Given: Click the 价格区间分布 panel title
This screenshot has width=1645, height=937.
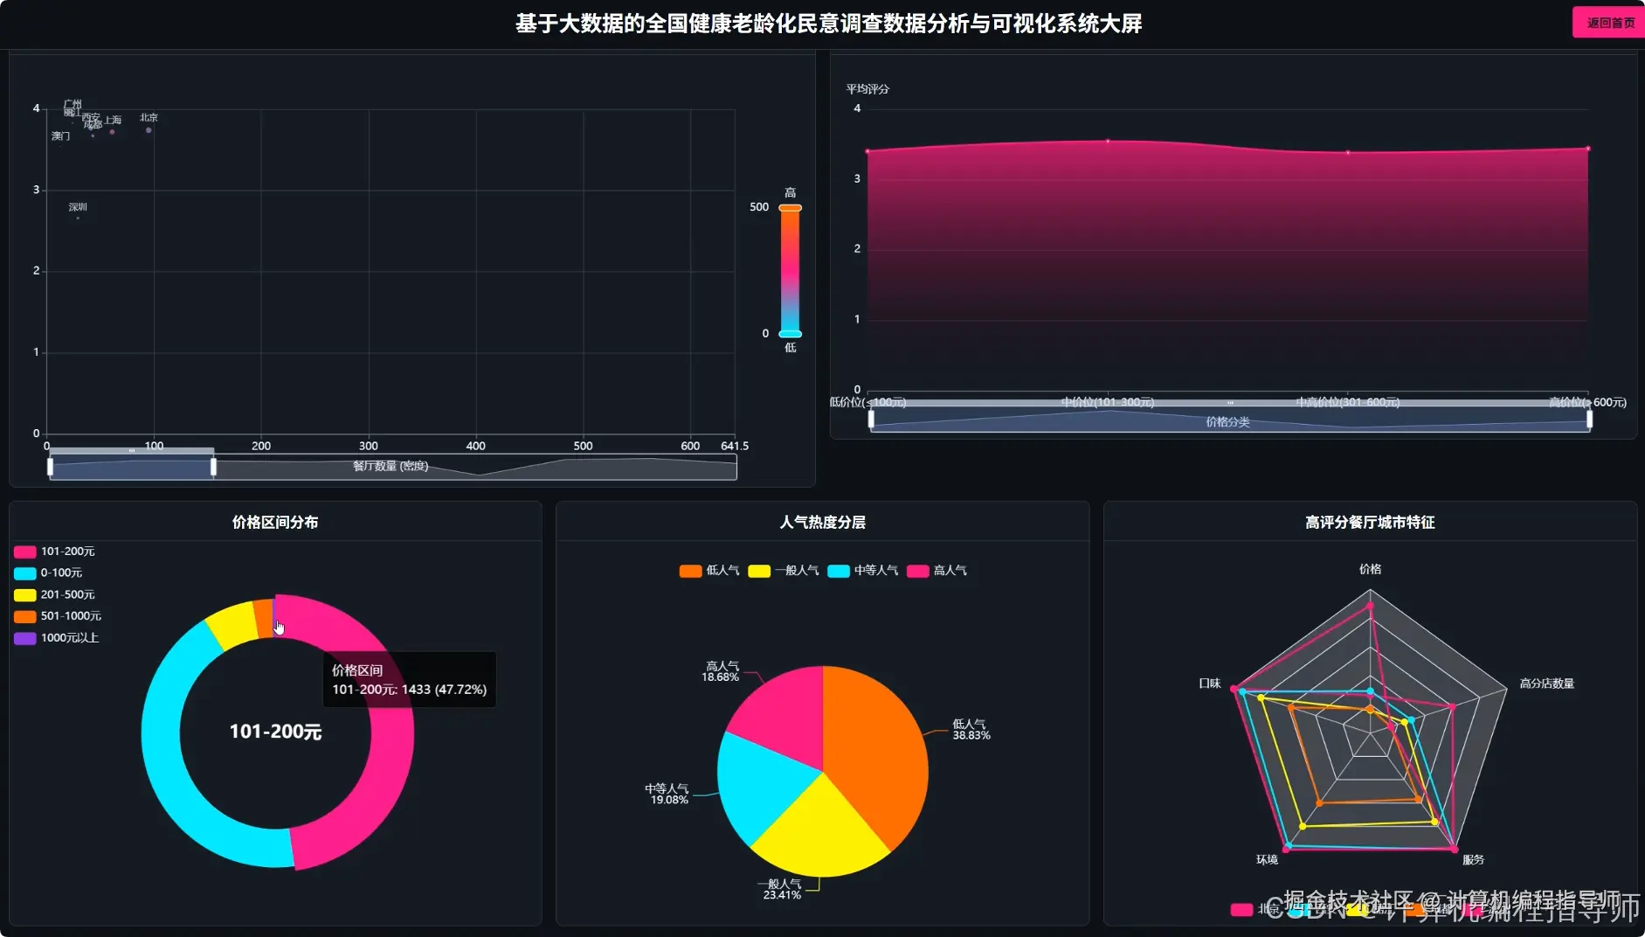Looking at the screenshot, I should [275, 522].
